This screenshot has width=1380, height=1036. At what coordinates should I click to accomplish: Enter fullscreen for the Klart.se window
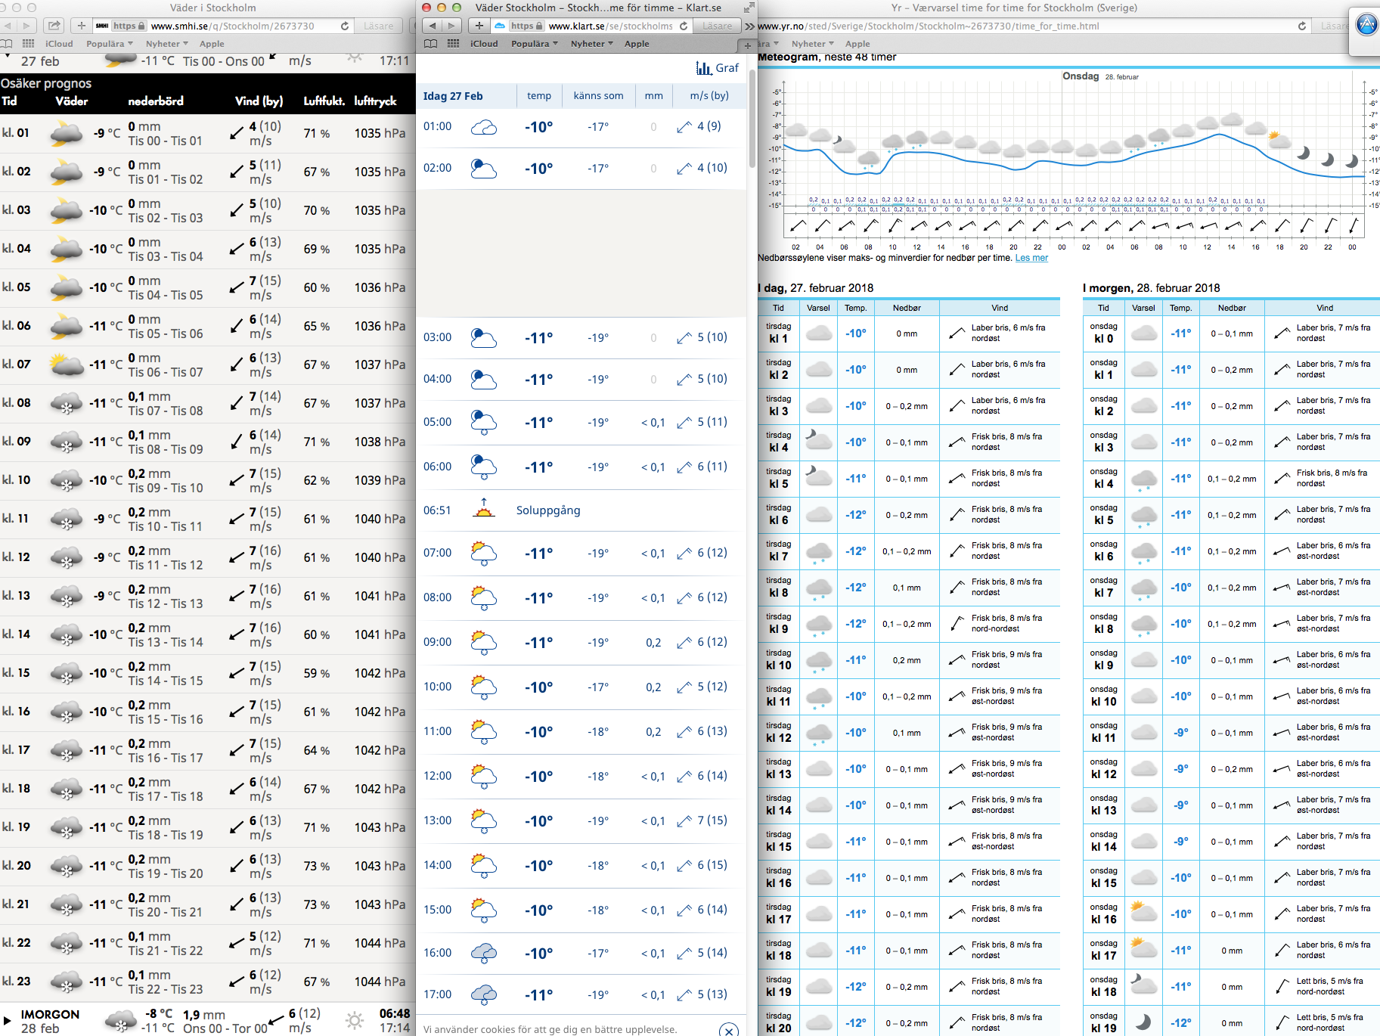(749, 8)
